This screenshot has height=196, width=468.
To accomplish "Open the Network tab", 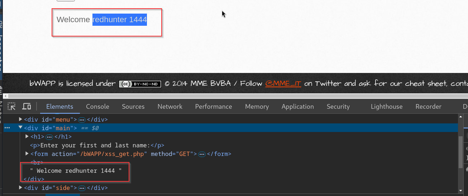I will point(170,107).
